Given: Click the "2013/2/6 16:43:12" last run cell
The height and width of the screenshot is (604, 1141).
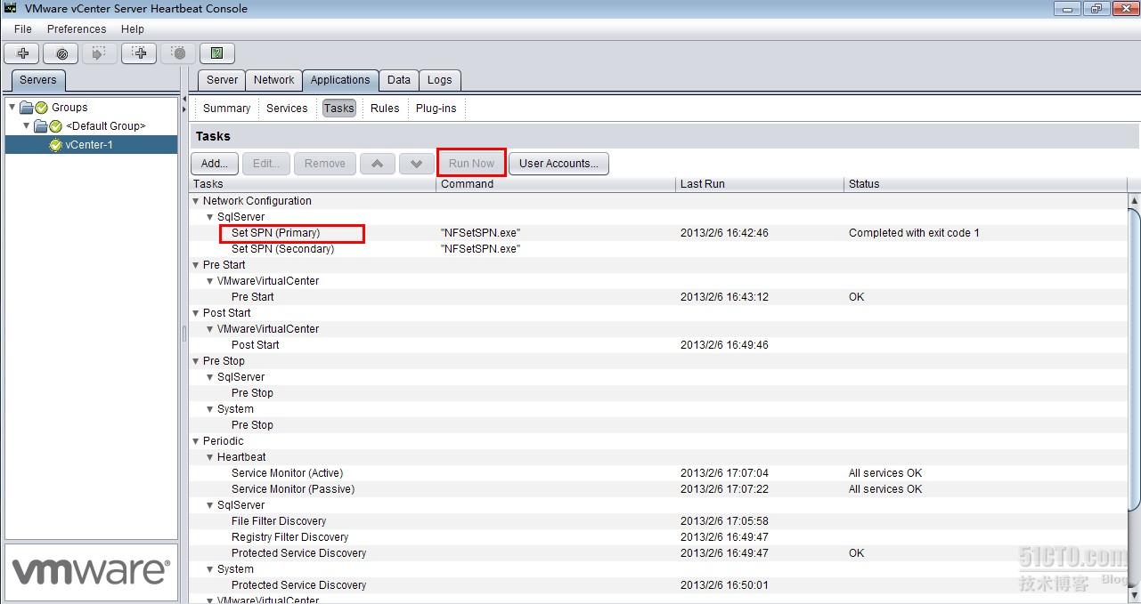Looking at the screenshot, I should point(724,297).
